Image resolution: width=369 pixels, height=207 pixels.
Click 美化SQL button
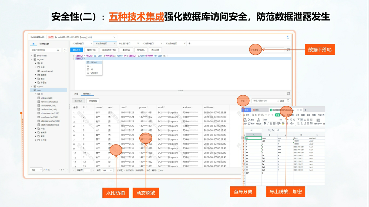[126, 50]
